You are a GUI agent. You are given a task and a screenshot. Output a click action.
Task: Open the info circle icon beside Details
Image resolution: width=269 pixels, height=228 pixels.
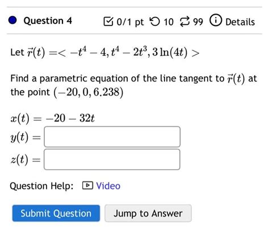click(216, 20)
